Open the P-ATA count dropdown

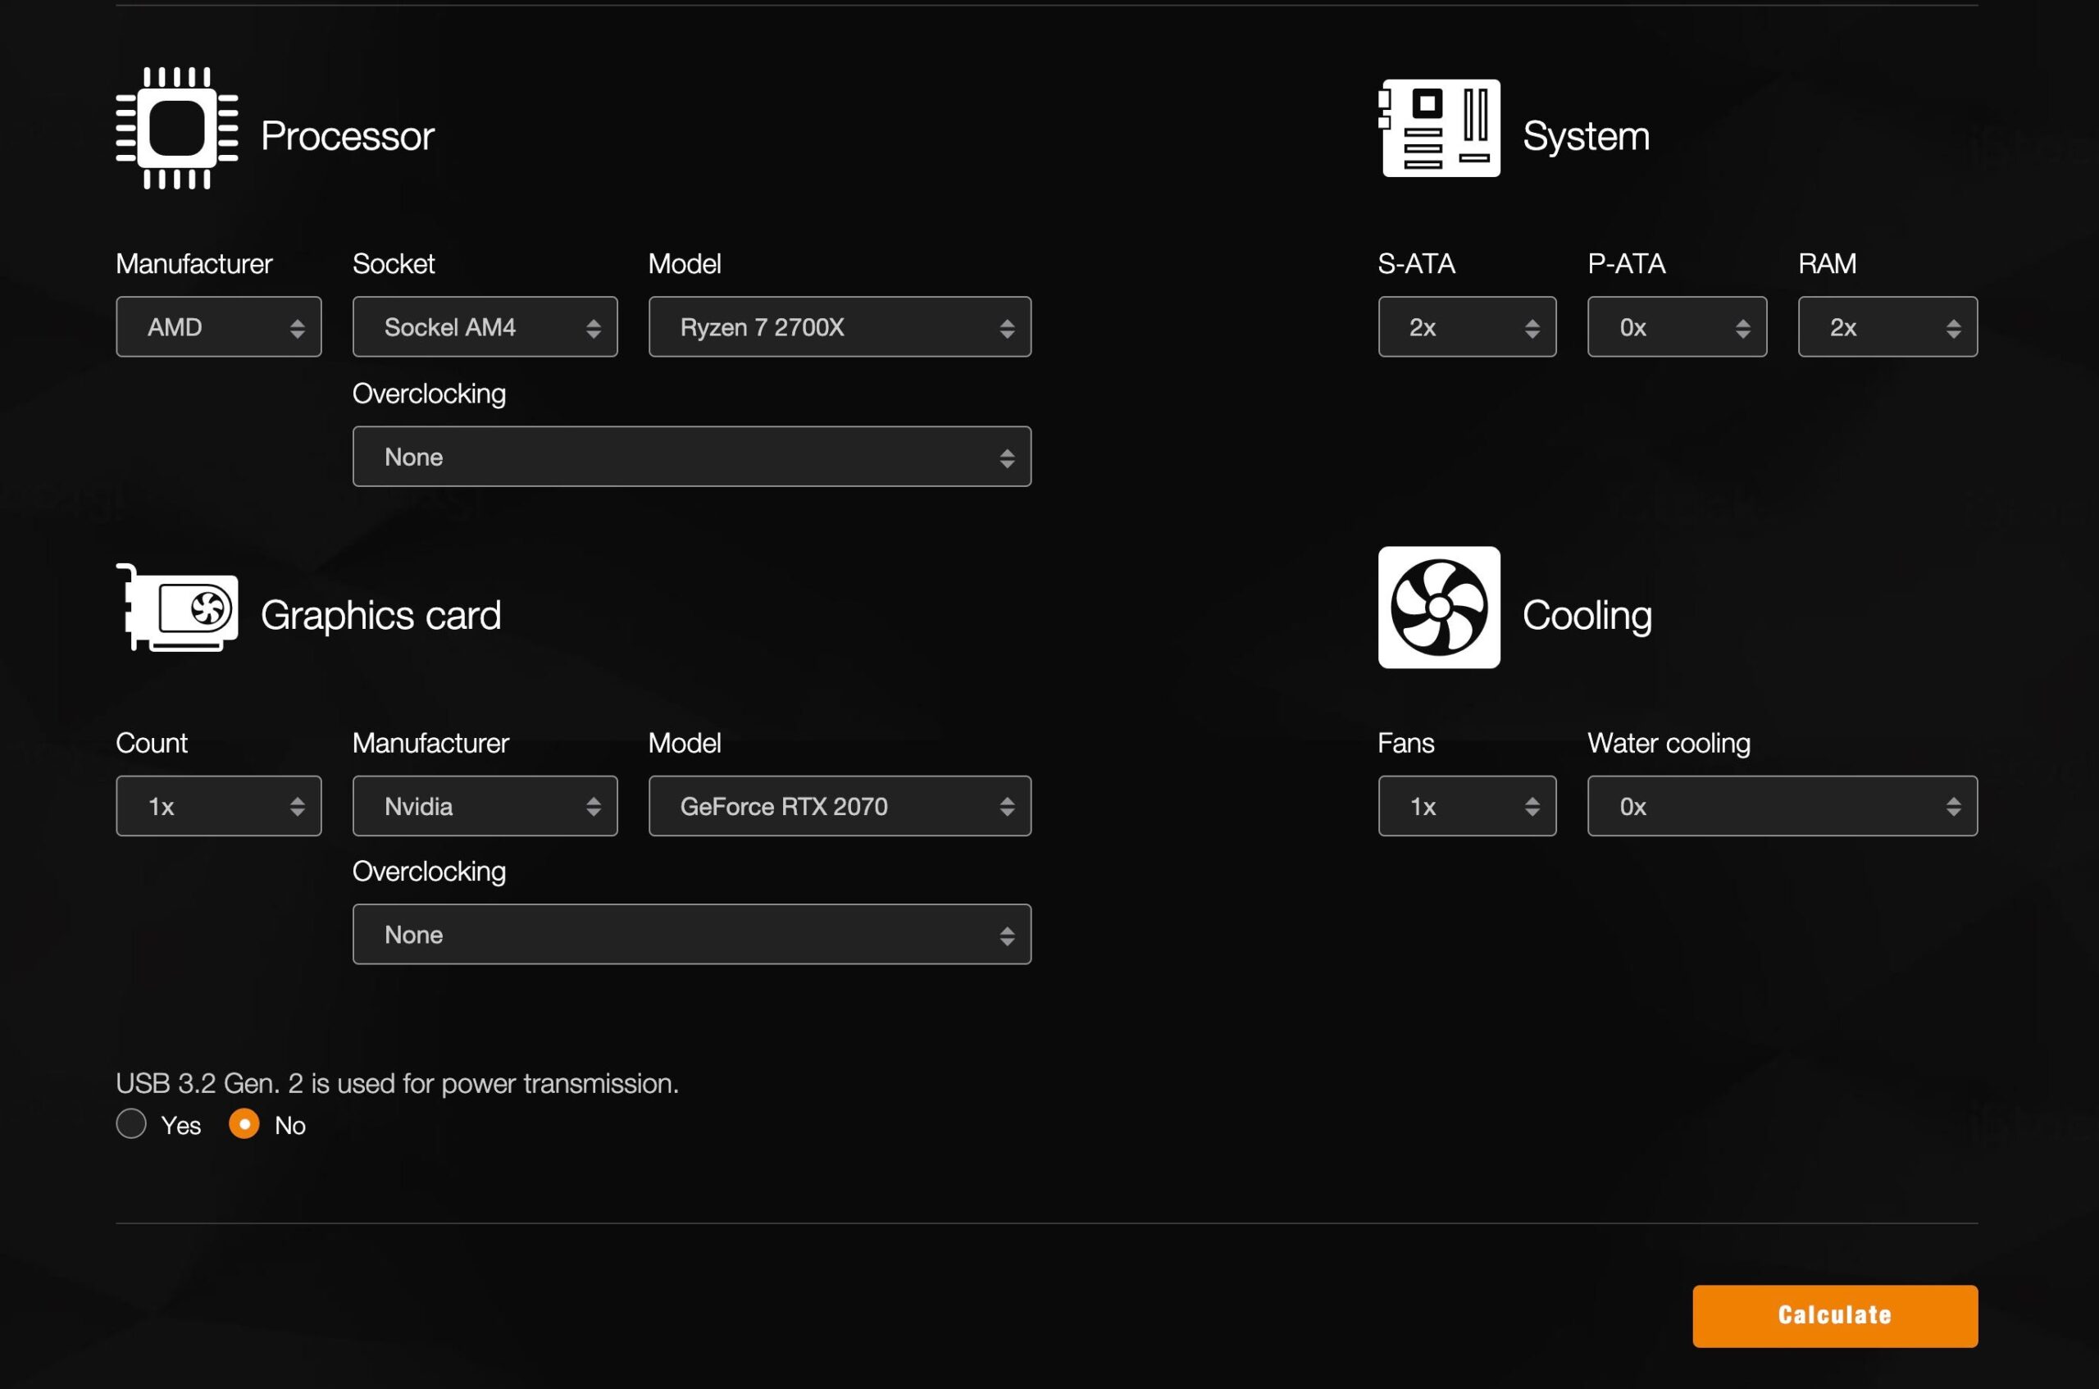point(1677,327)
